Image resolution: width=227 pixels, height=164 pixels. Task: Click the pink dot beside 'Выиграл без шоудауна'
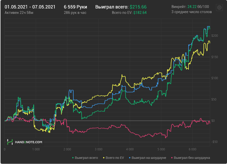(172, 158)
